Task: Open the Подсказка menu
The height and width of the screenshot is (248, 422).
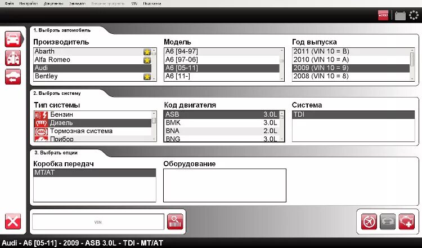Action: click(x=152, y=3)
